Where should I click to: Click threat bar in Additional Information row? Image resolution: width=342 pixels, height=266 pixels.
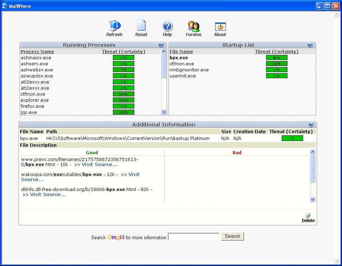tap(292, 138)
